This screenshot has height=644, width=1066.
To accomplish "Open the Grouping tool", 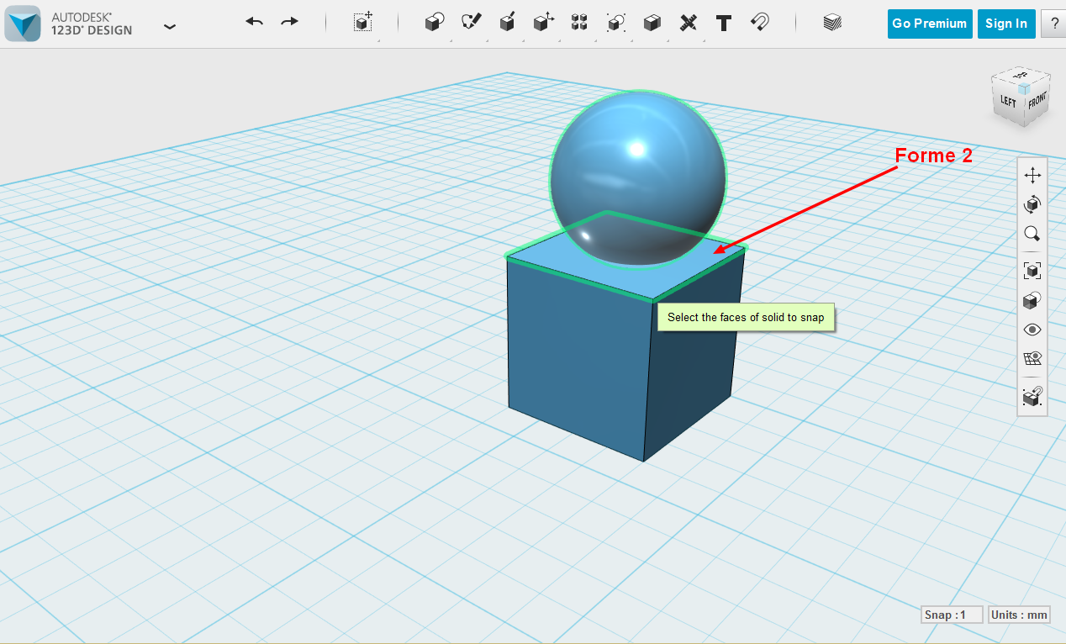I will point(616,23).
